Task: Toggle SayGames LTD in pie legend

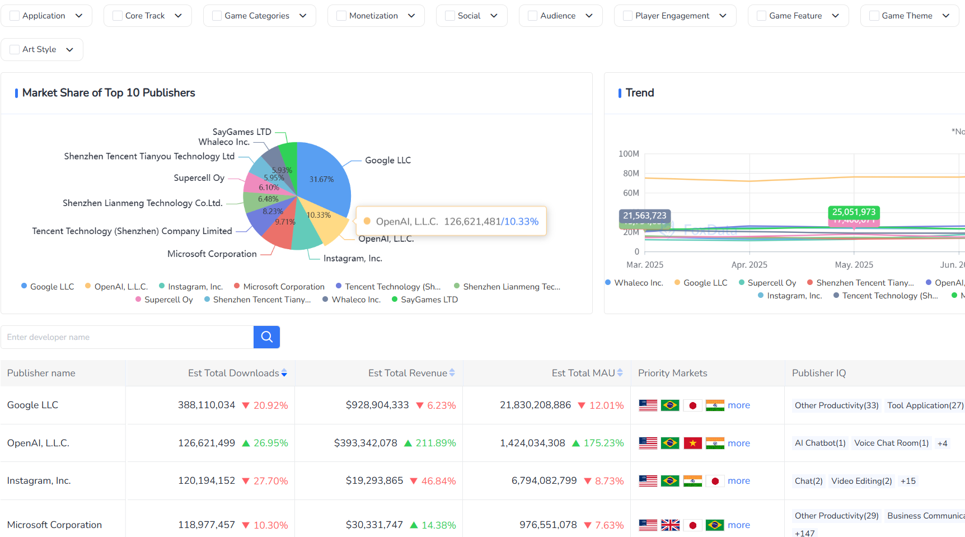Action: pos(425,300)
